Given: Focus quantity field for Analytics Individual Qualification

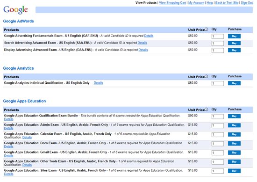Looking at the screenshot, I should click(x=217, y=83).
